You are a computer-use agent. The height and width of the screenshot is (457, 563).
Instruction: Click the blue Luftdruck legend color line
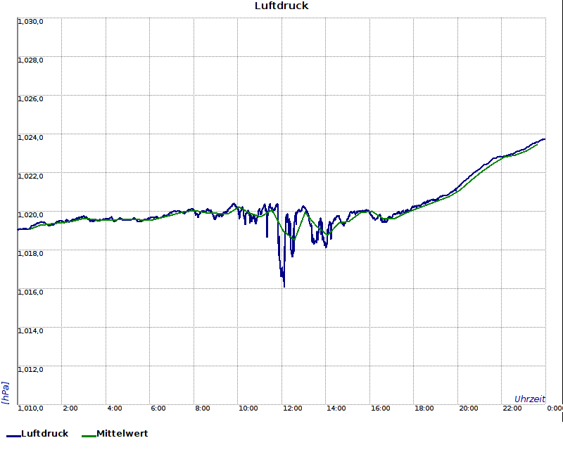click(13, 436)
